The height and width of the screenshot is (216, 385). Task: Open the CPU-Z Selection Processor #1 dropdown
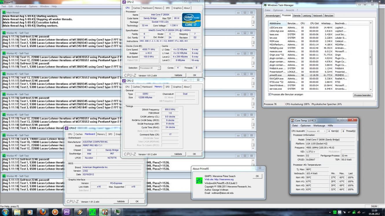coord(150,68)
